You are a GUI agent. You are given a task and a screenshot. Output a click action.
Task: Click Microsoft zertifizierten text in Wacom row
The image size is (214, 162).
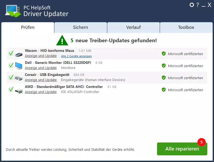(x=185, y=54)
